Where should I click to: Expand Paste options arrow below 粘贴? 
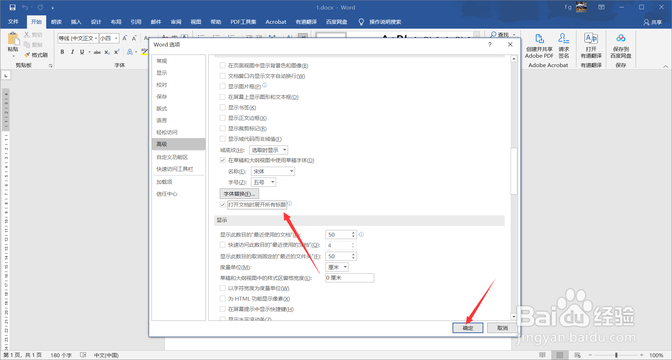(x=14, y=56)
